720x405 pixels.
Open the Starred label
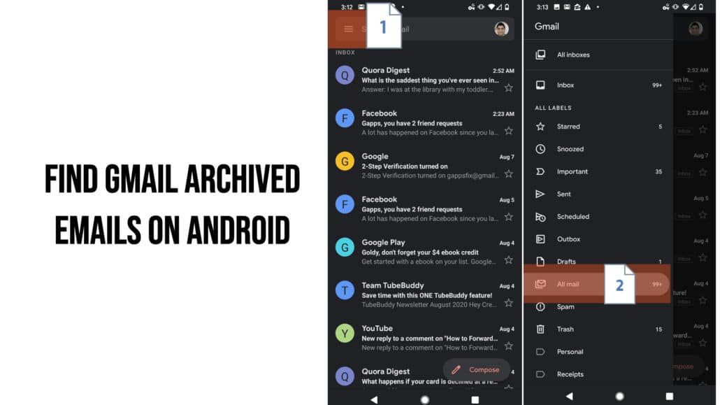pyautogui.click(x=598, y=127)
